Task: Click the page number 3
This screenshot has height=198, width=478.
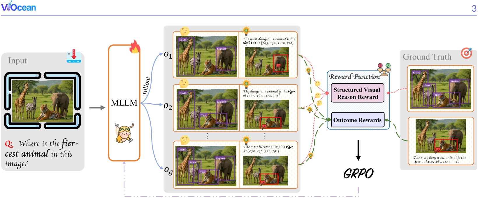Action: [x=474, y=9]
